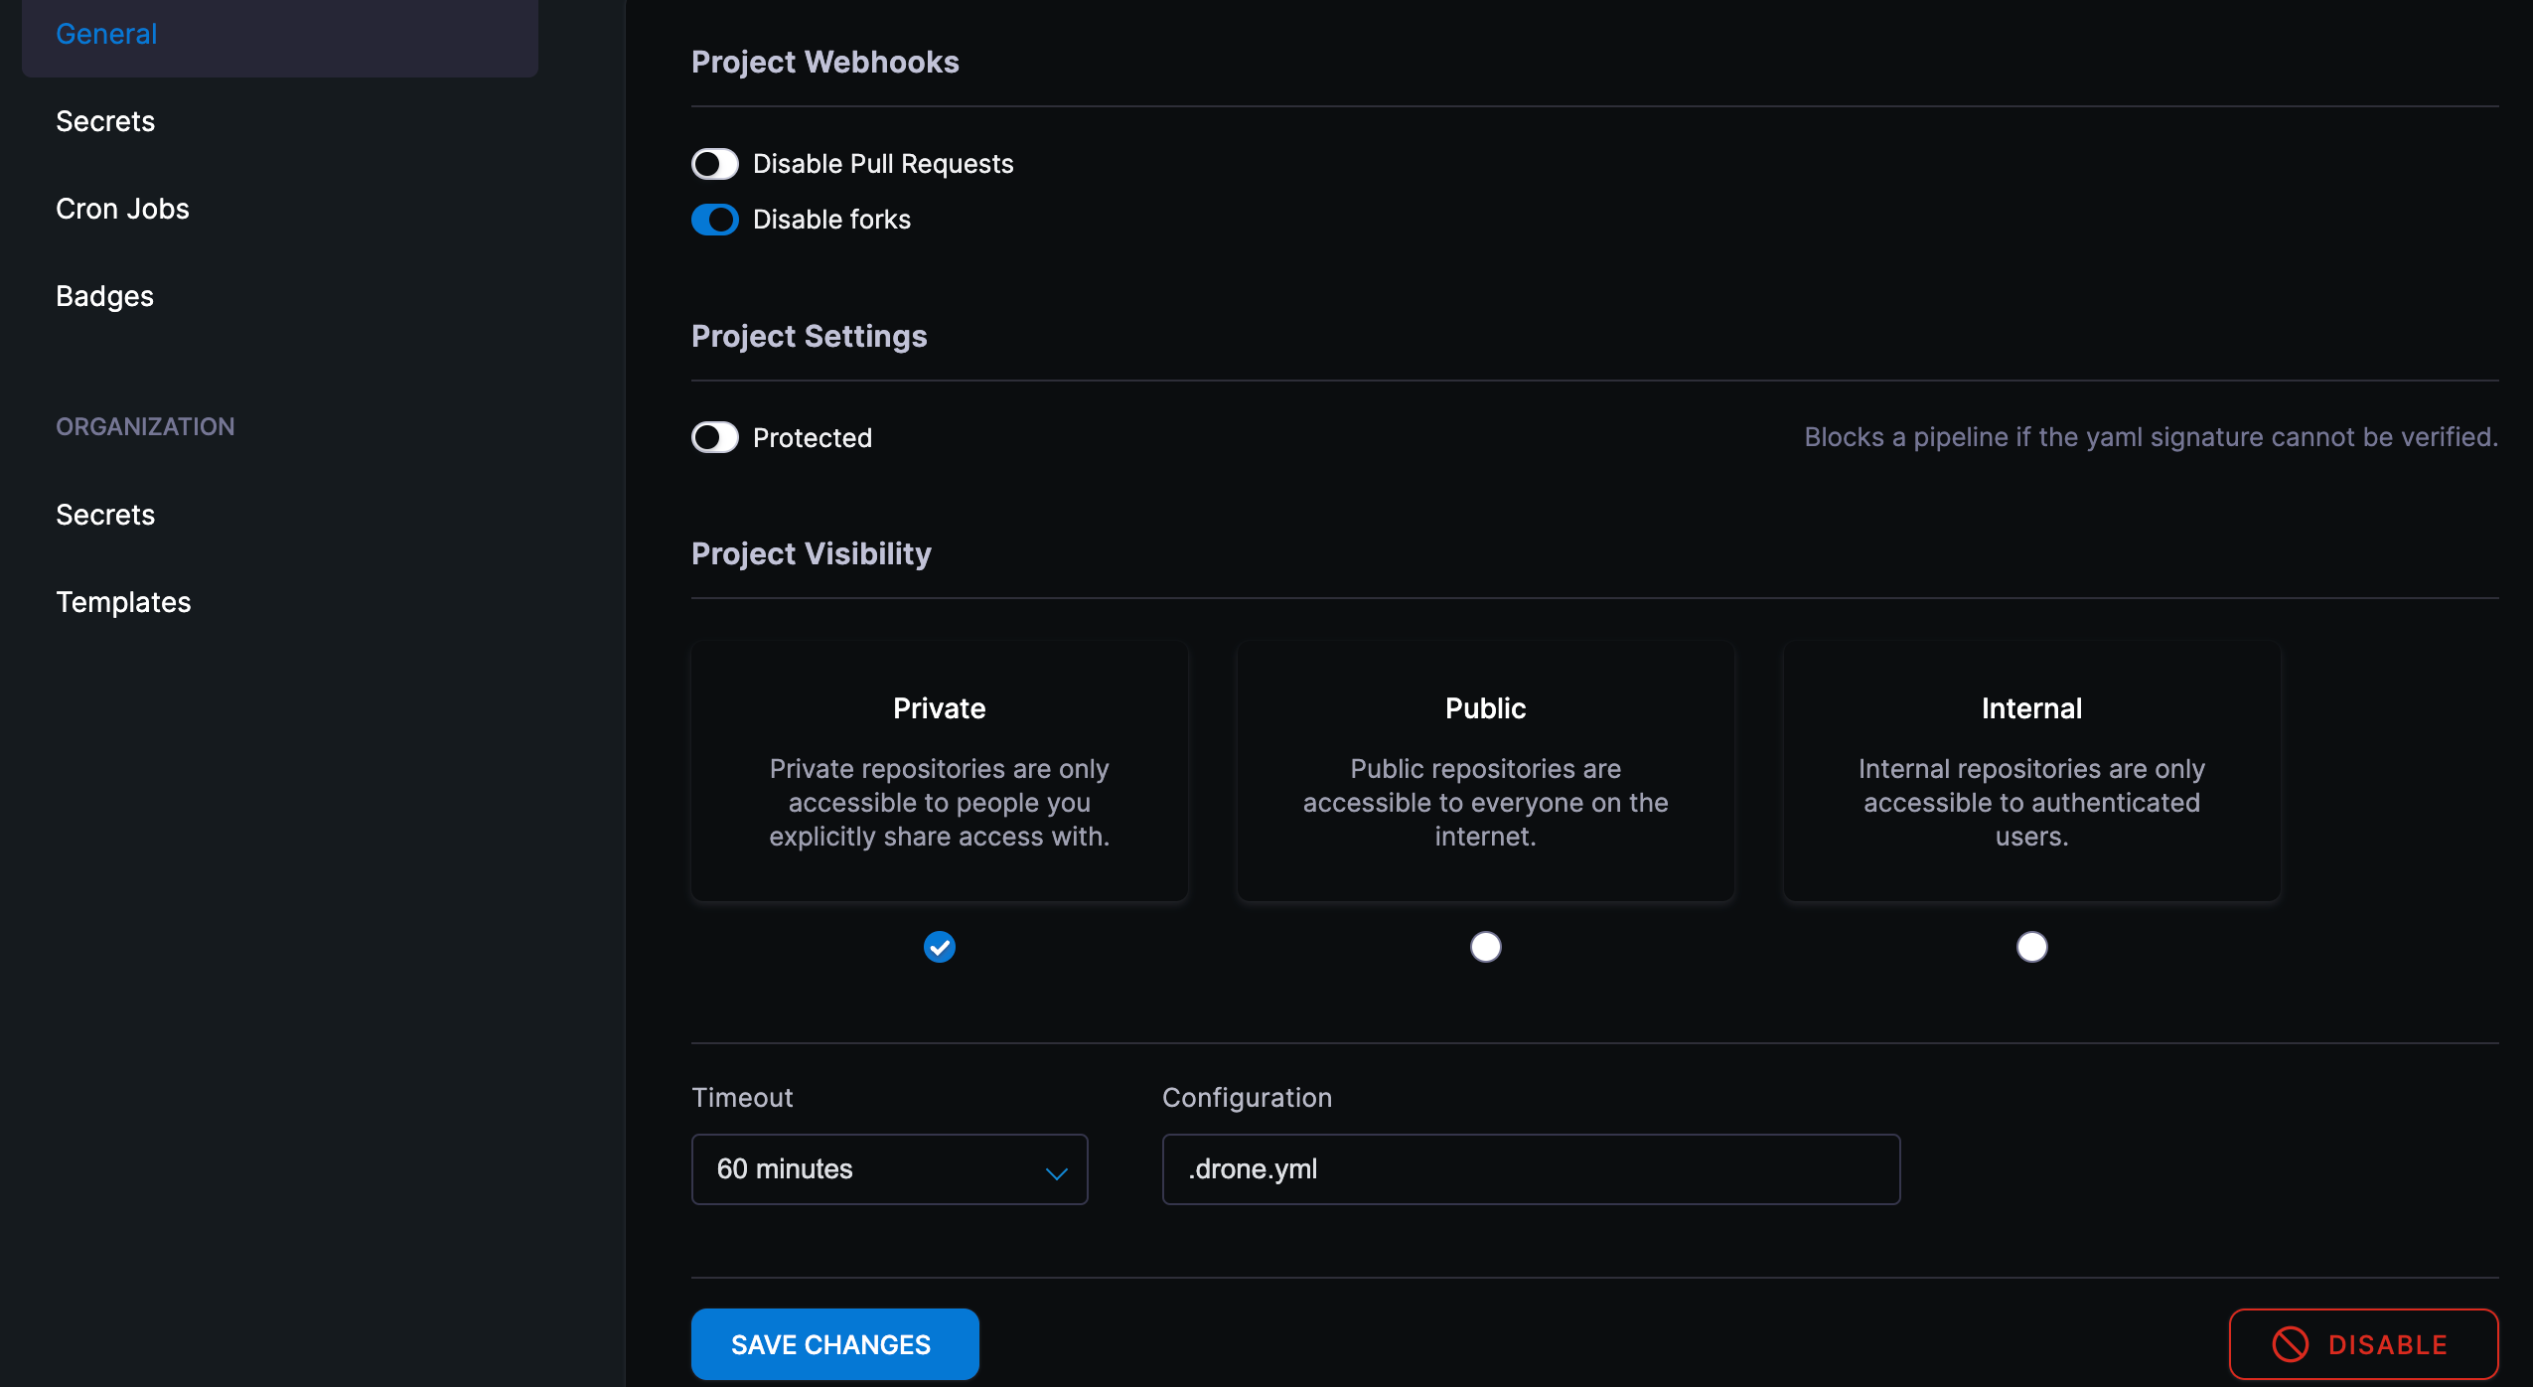
Task: Click the Public visibility card
Action: (1486, 771)
